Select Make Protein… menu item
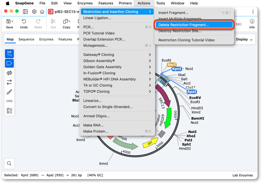 (x=117, y=131)
